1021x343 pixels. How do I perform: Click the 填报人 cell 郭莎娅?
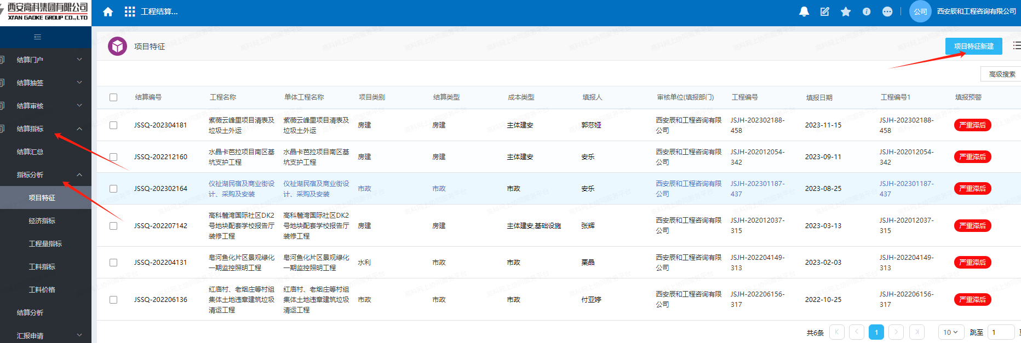coord(592,125)
